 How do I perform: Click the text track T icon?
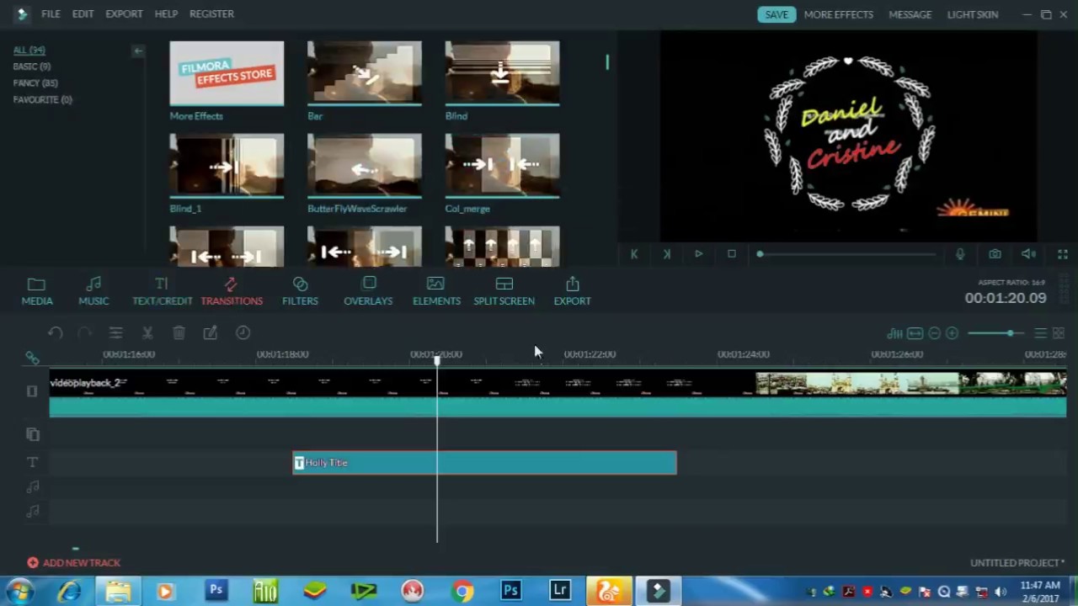pyautogui.click(x=33, y=462)
